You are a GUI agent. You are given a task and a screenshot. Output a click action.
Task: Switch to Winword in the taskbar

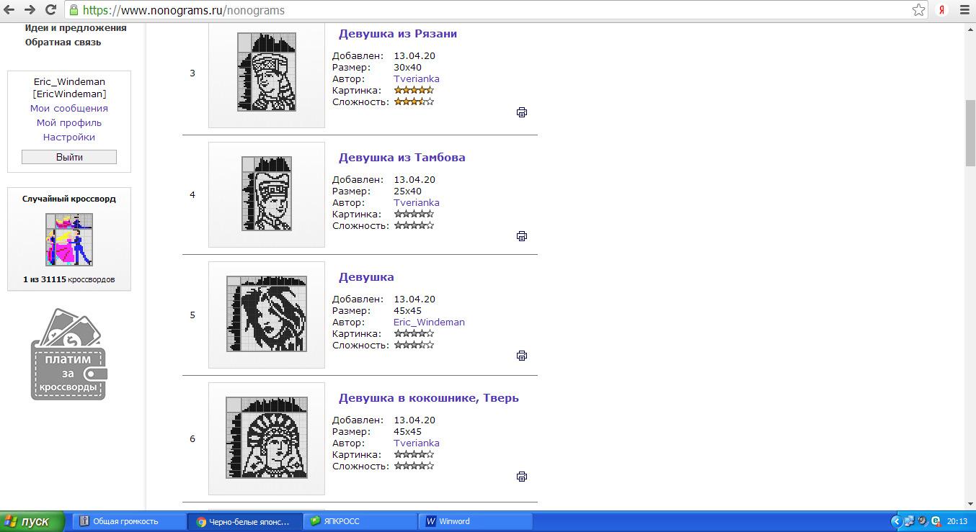454,521
